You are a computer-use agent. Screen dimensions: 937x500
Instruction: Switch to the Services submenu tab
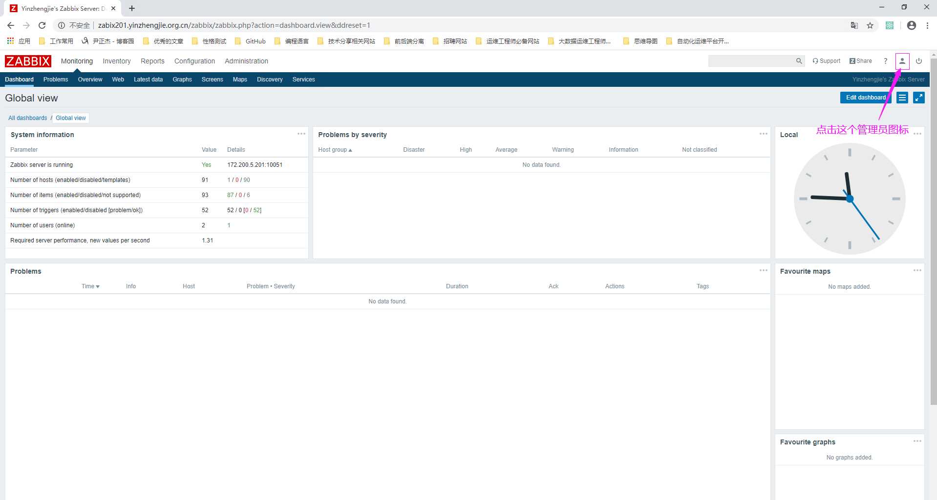[303, 80]
